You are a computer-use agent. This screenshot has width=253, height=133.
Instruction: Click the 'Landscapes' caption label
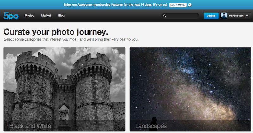[x=151, y=126]
